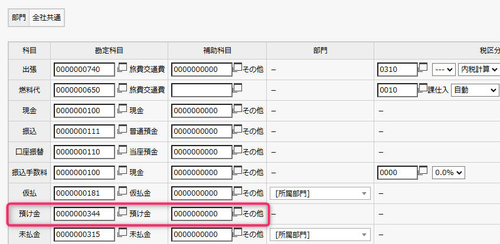
Task: Click the empty 補助科目 field for 燃料代
Action: [x=201, y=90]
